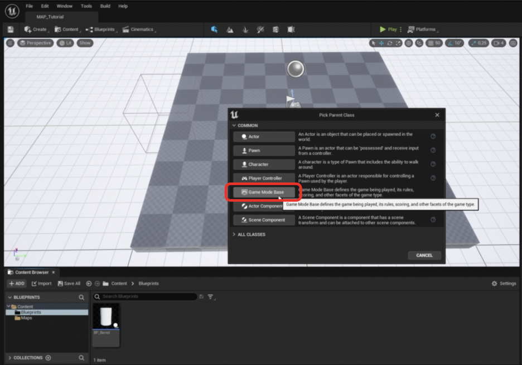Select the sphere actor in the viewport
Viewport: 522px width, 365px height.
[295, 69]
